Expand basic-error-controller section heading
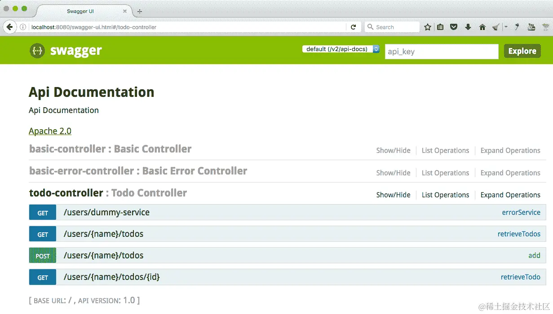 (x=138, y=171)
